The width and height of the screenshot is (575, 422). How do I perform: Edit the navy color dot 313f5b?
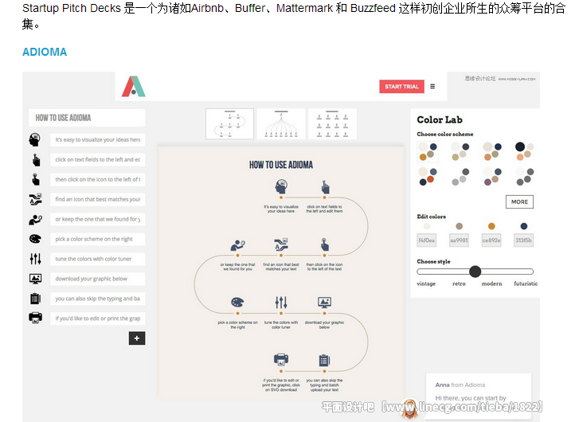point(524,226)
